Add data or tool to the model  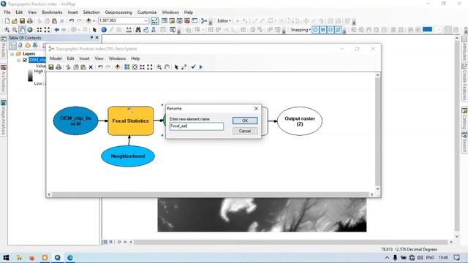click(x=117, y=67)
